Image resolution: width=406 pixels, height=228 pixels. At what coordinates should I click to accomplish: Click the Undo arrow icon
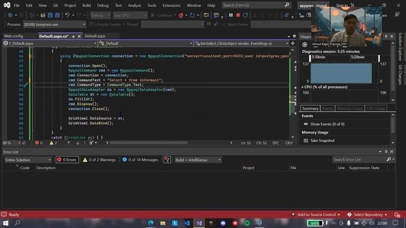click(x=67, y=15)
